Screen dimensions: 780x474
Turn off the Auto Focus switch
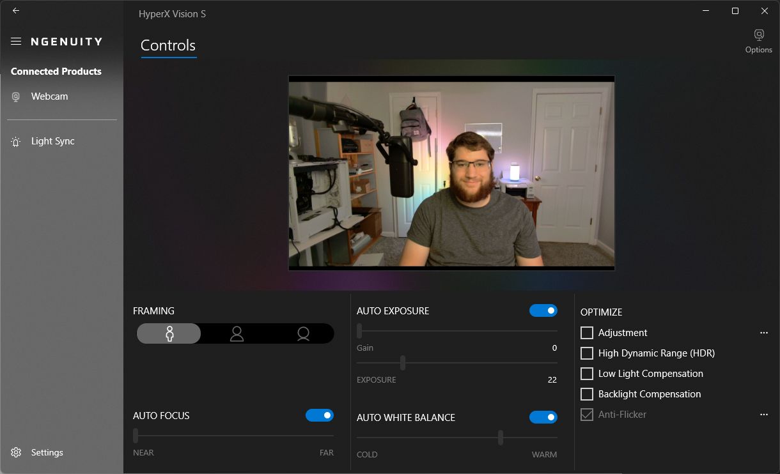319,415
